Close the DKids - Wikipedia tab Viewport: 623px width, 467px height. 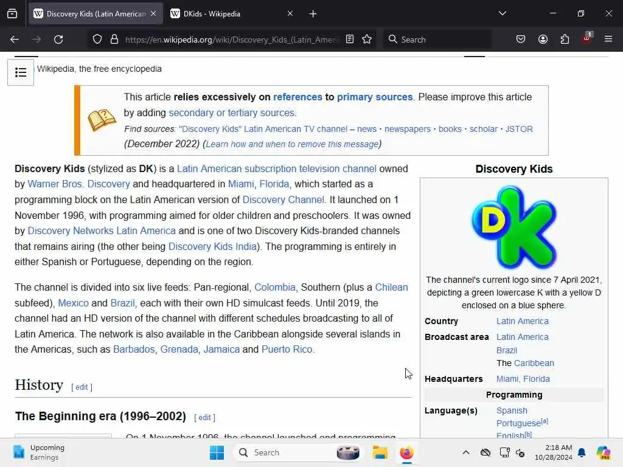pyautogui.click(x=290, y=13)
